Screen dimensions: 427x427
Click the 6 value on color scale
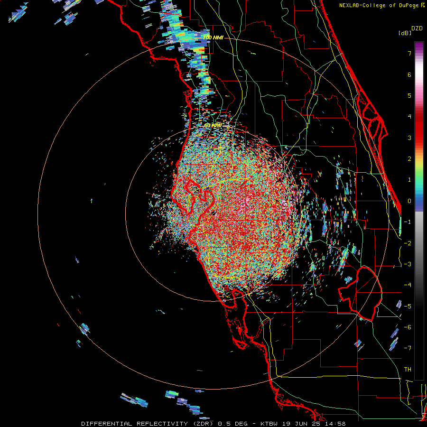pos(409,74)
